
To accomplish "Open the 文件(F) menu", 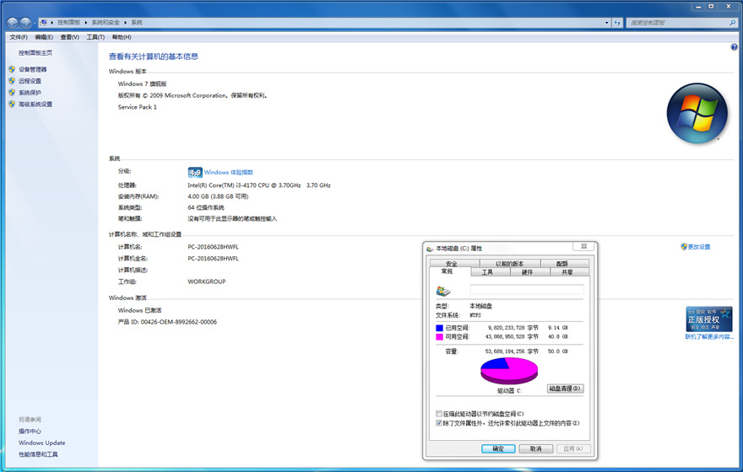I will coord(19,37).
